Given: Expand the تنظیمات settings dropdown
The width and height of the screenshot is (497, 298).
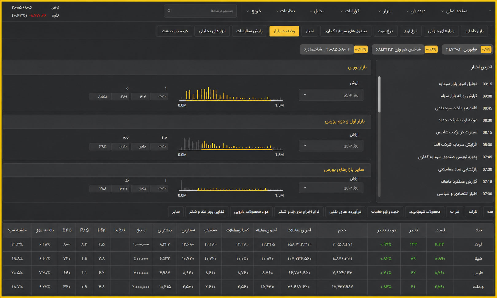Looking at the screenshot, I should (x=285, y=11).
